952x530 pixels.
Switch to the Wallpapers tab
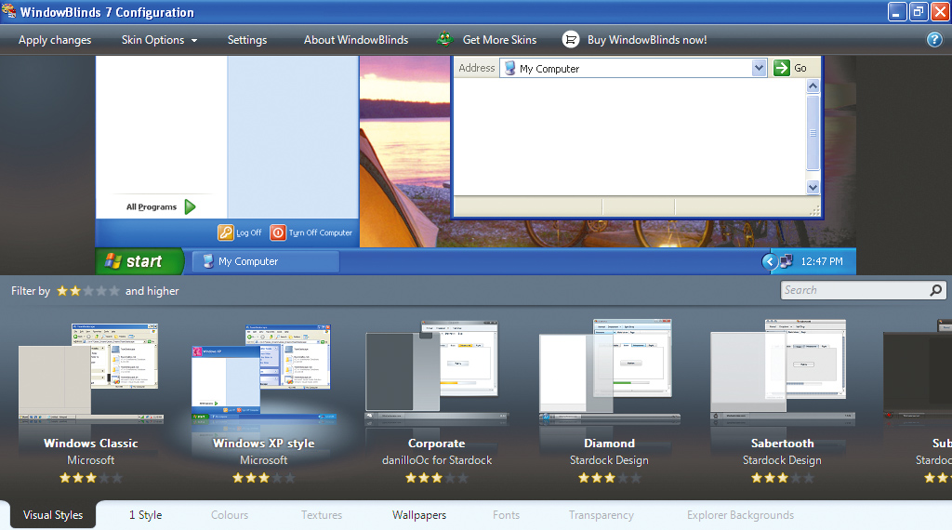pyautogui.click(x=418, y=515)
